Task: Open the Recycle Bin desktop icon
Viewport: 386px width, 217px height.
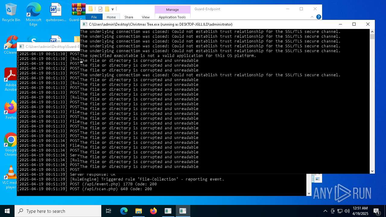Action: tap(11, 13)
